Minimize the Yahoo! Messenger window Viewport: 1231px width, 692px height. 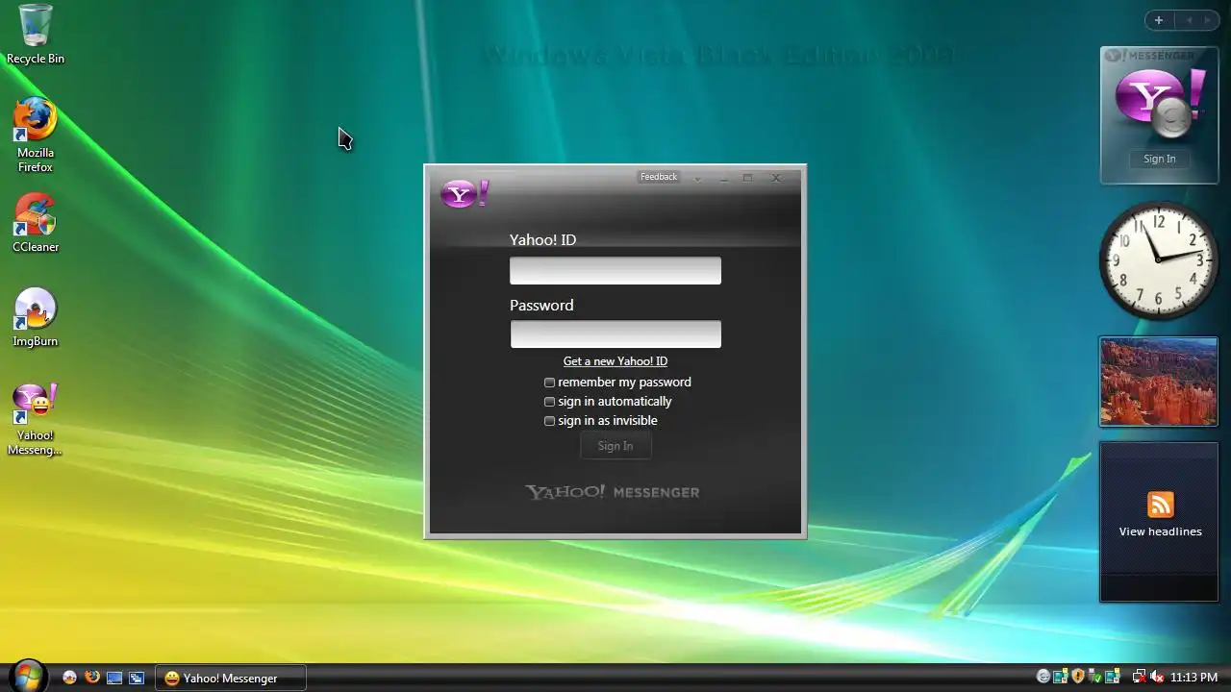724,181
